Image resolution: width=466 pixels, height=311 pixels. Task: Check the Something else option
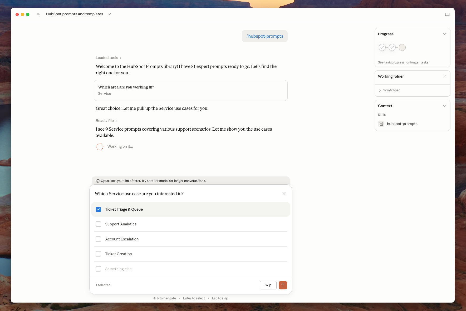pyautogui.click(x=98, y=269)
